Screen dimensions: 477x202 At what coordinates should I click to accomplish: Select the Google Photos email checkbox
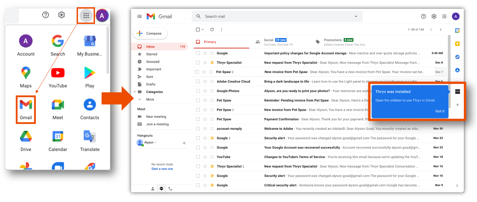click(198, 91)
